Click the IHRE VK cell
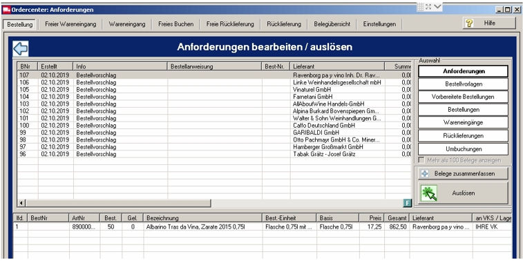This screenshot has width=523, height=261. [493, 227]
